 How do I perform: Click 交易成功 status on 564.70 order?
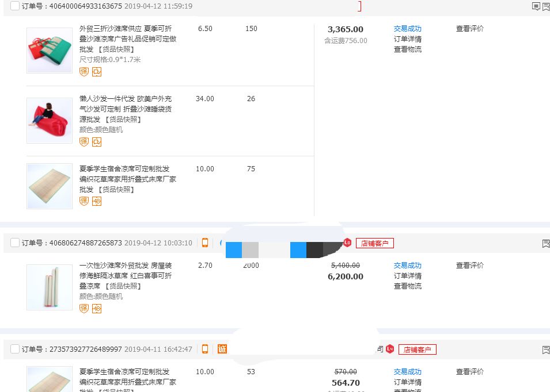point(407,372)
